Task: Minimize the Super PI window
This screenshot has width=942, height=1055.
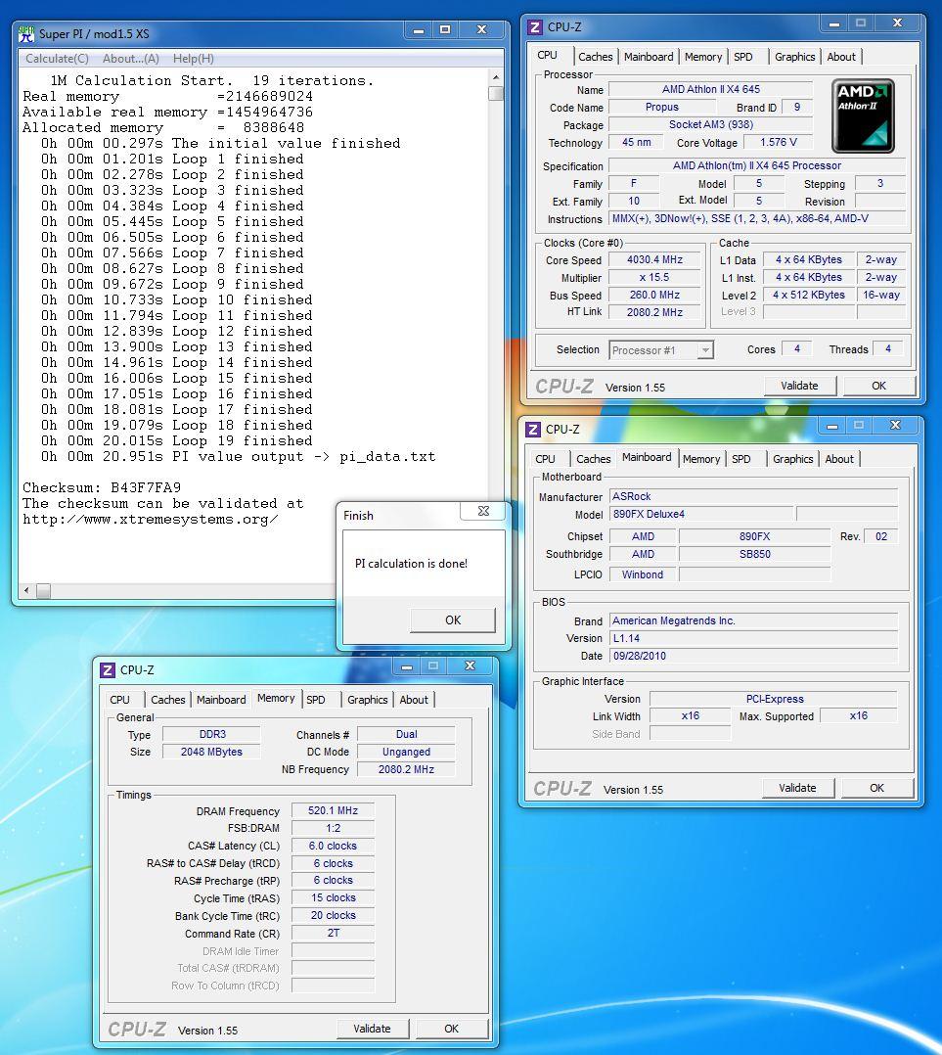Action: coord(419,30)
